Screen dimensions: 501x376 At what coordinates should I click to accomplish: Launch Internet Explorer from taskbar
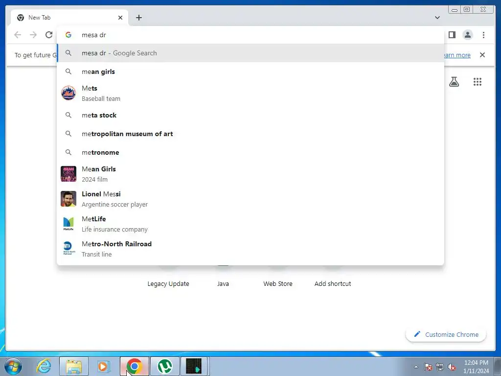point(44,366)
